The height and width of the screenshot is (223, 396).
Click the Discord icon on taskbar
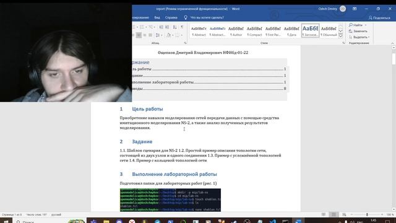pyautogui.click(x=119, y=221)
